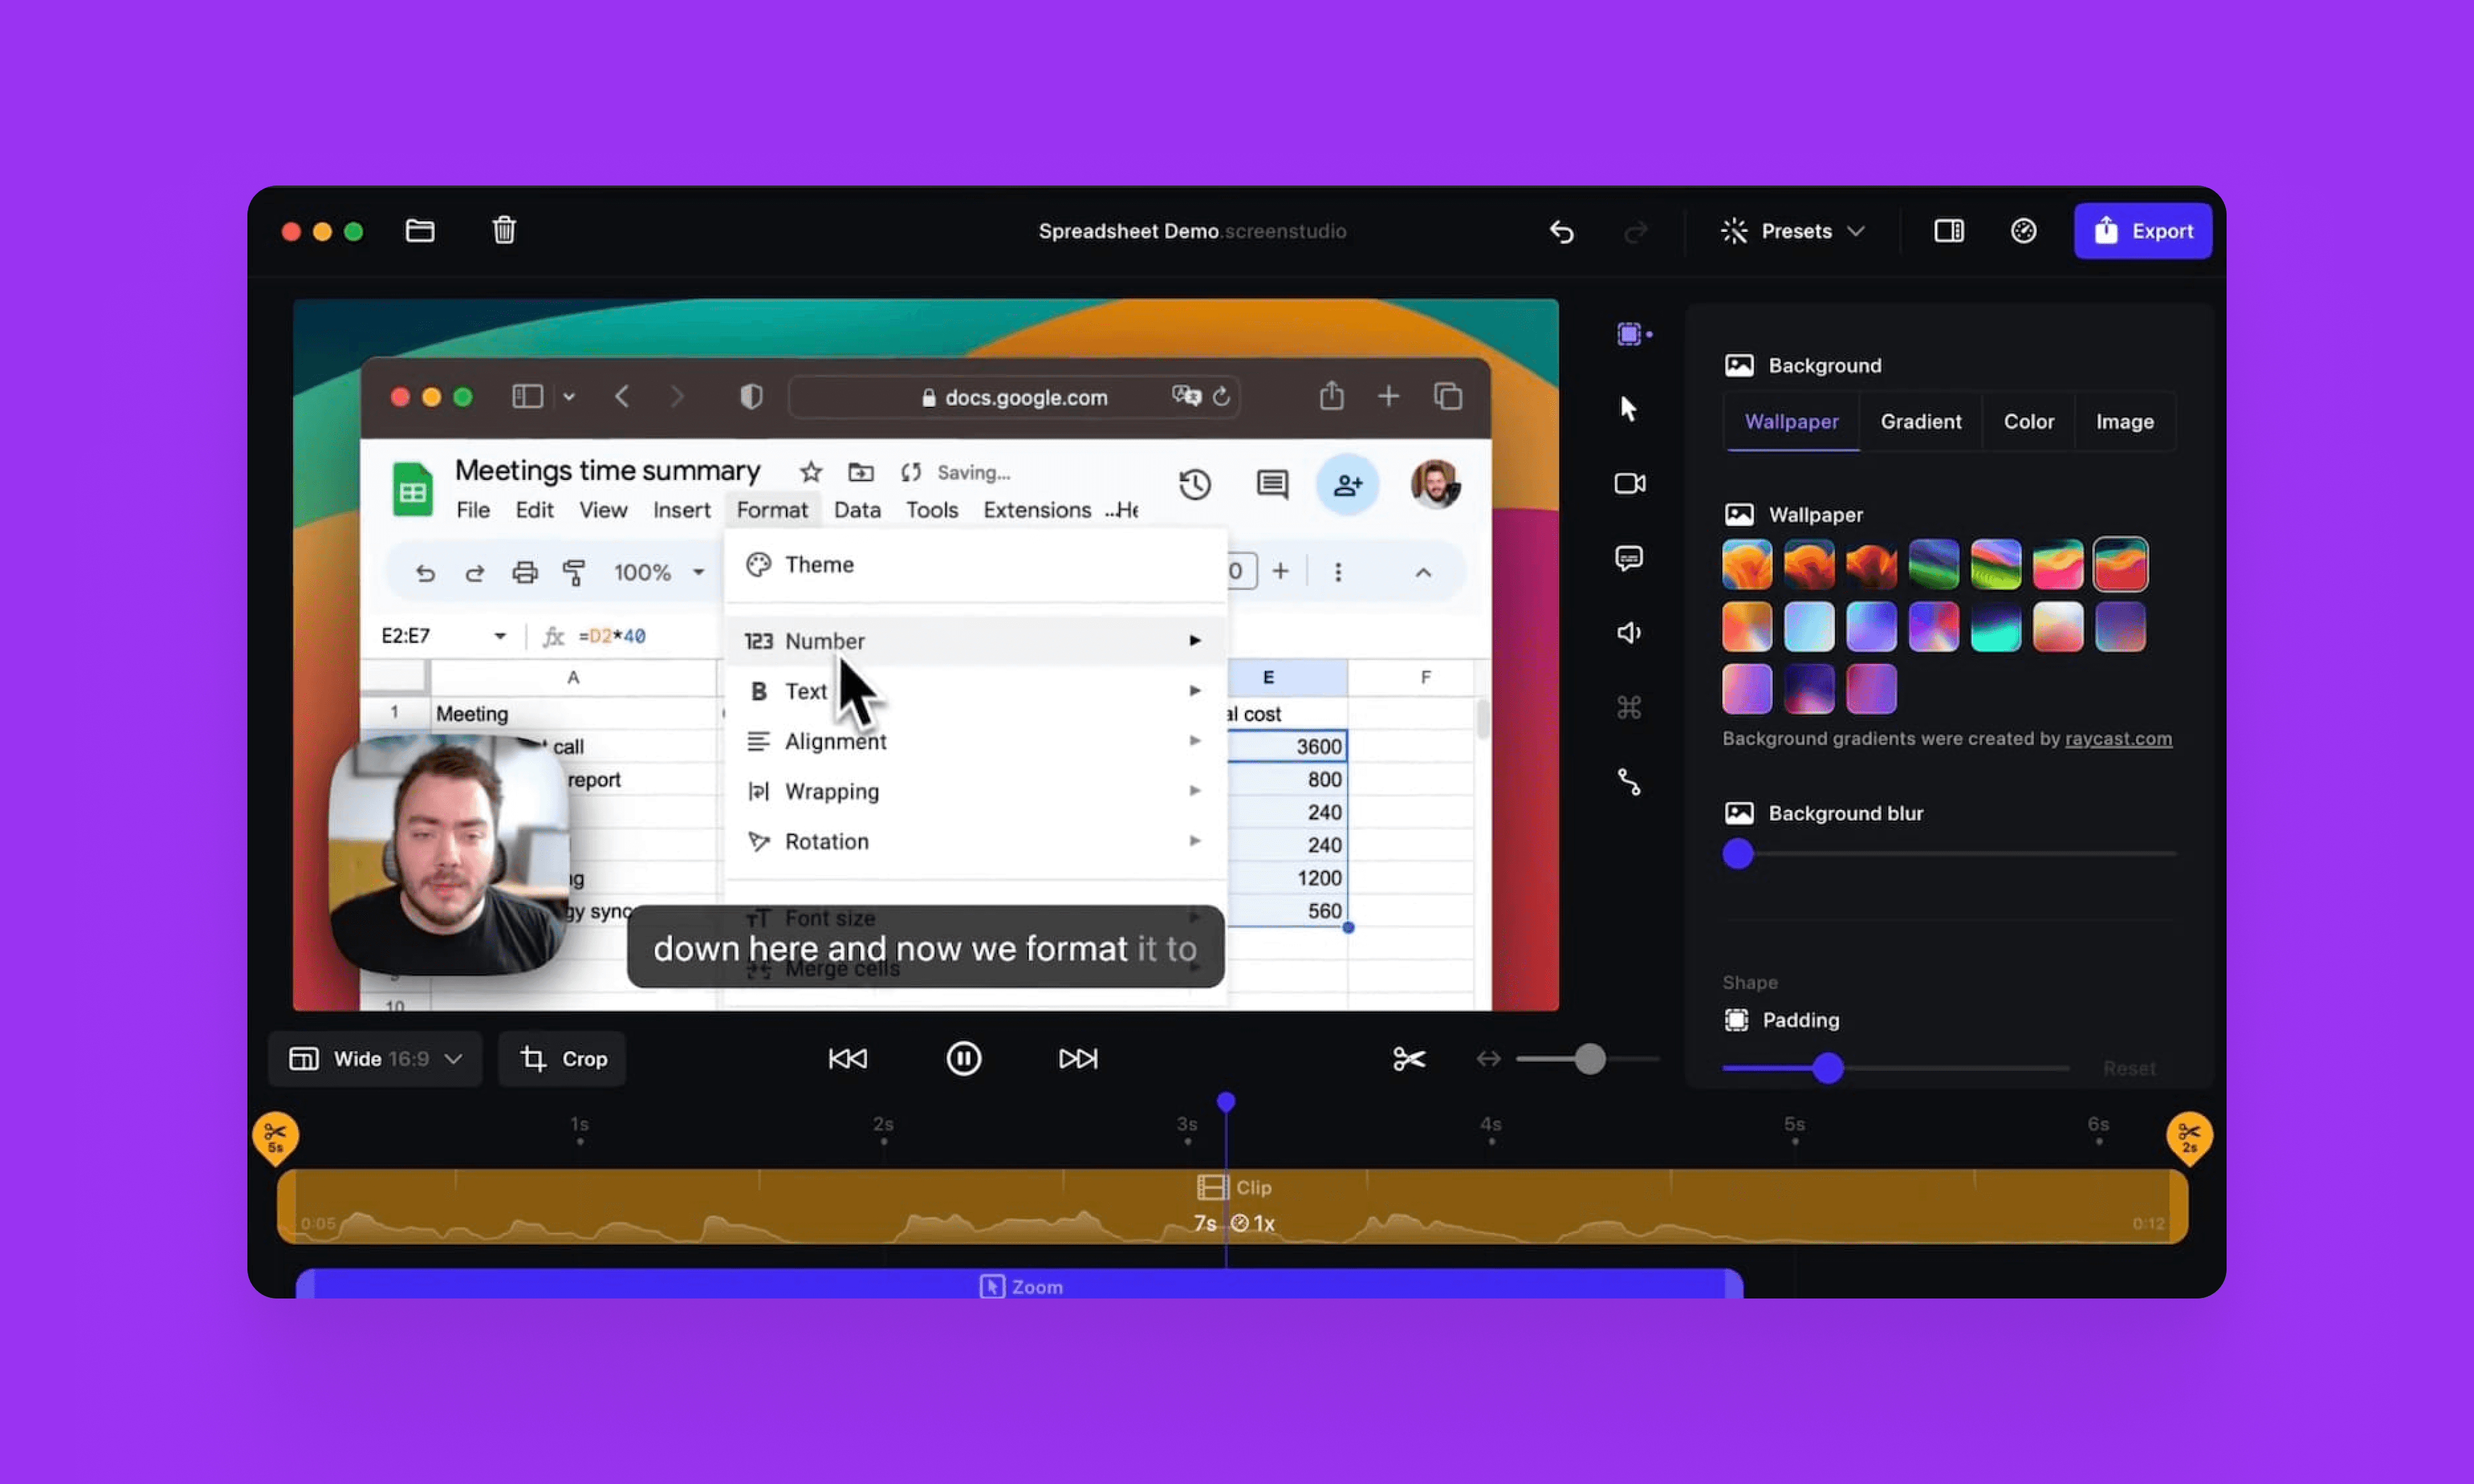Click the Crop button

563,1058
